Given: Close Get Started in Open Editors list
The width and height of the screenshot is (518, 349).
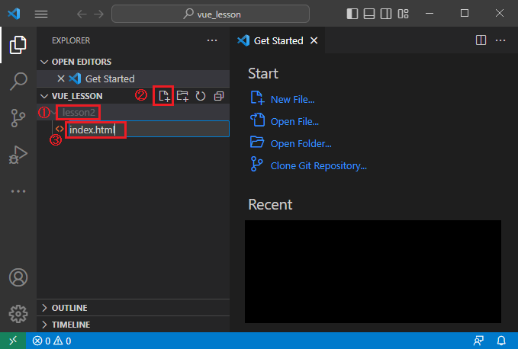Looking at the screenshot, I should 61,78.
